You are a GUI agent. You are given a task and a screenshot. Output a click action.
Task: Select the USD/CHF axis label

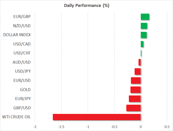tap(22, 53)
